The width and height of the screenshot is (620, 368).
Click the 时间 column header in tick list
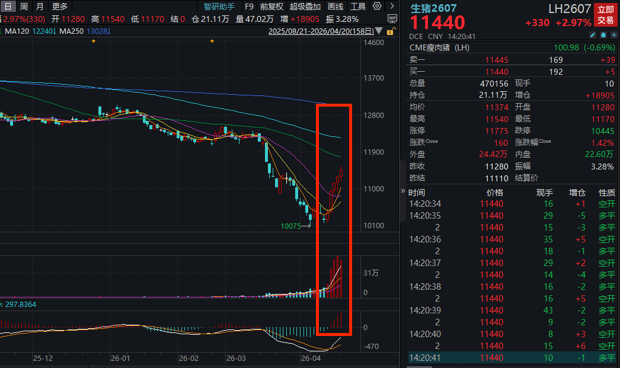[x=416, y=193]
